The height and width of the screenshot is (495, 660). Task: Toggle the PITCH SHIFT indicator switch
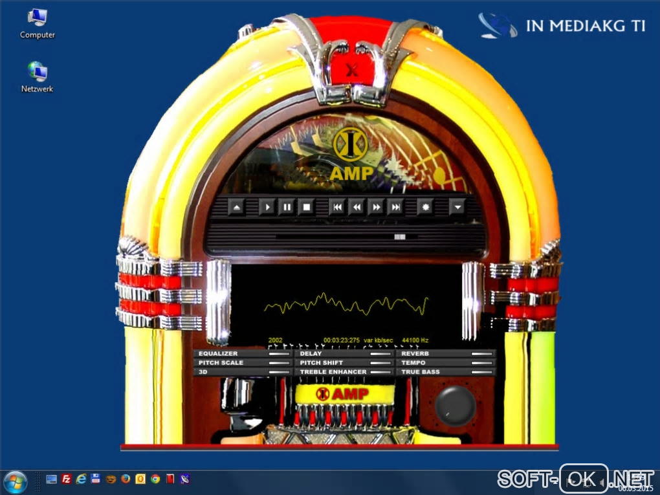tap(380, 363)
